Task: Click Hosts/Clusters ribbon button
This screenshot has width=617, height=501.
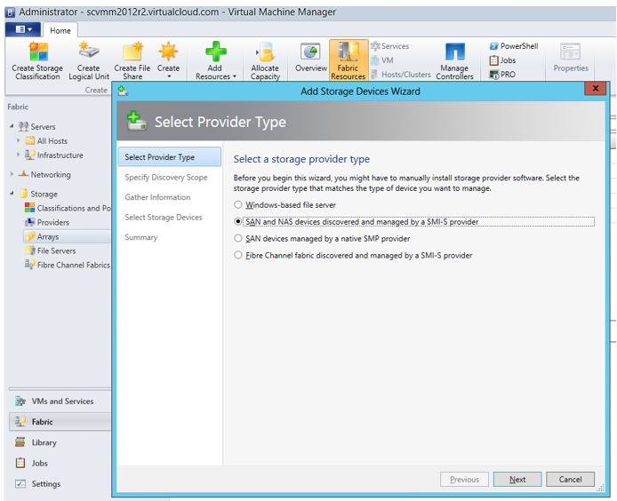Action: coord(401,75)
